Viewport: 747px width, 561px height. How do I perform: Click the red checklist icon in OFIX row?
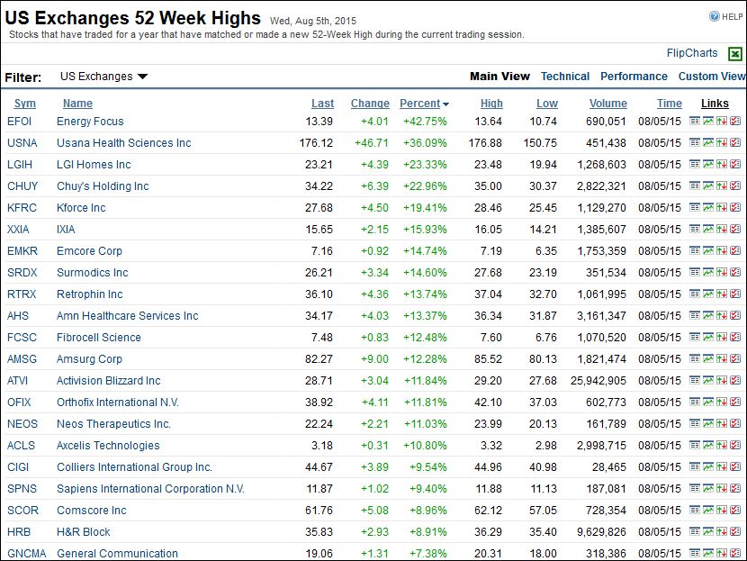tap(735, 402)
